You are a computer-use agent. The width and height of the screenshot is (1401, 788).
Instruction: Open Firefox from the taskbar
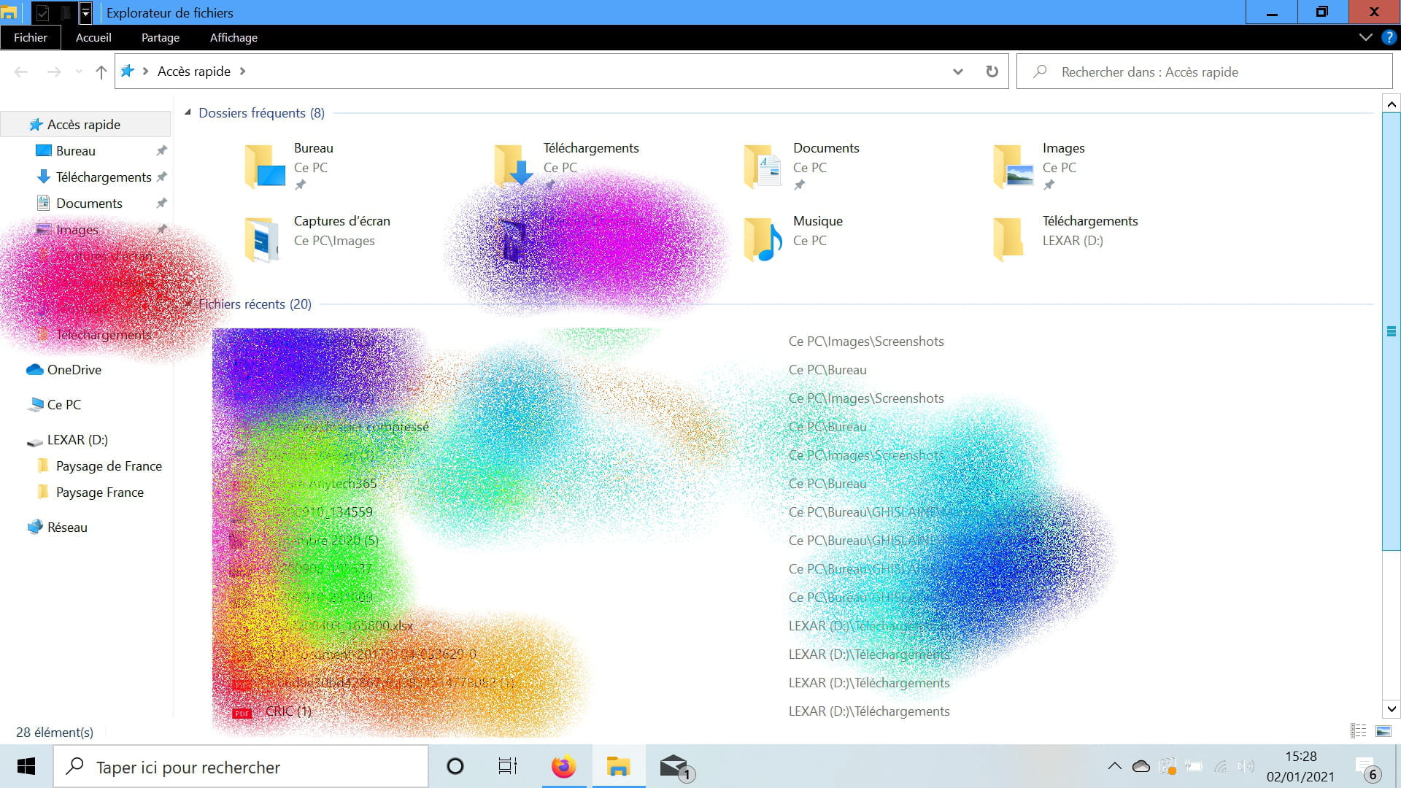point(563,767)
